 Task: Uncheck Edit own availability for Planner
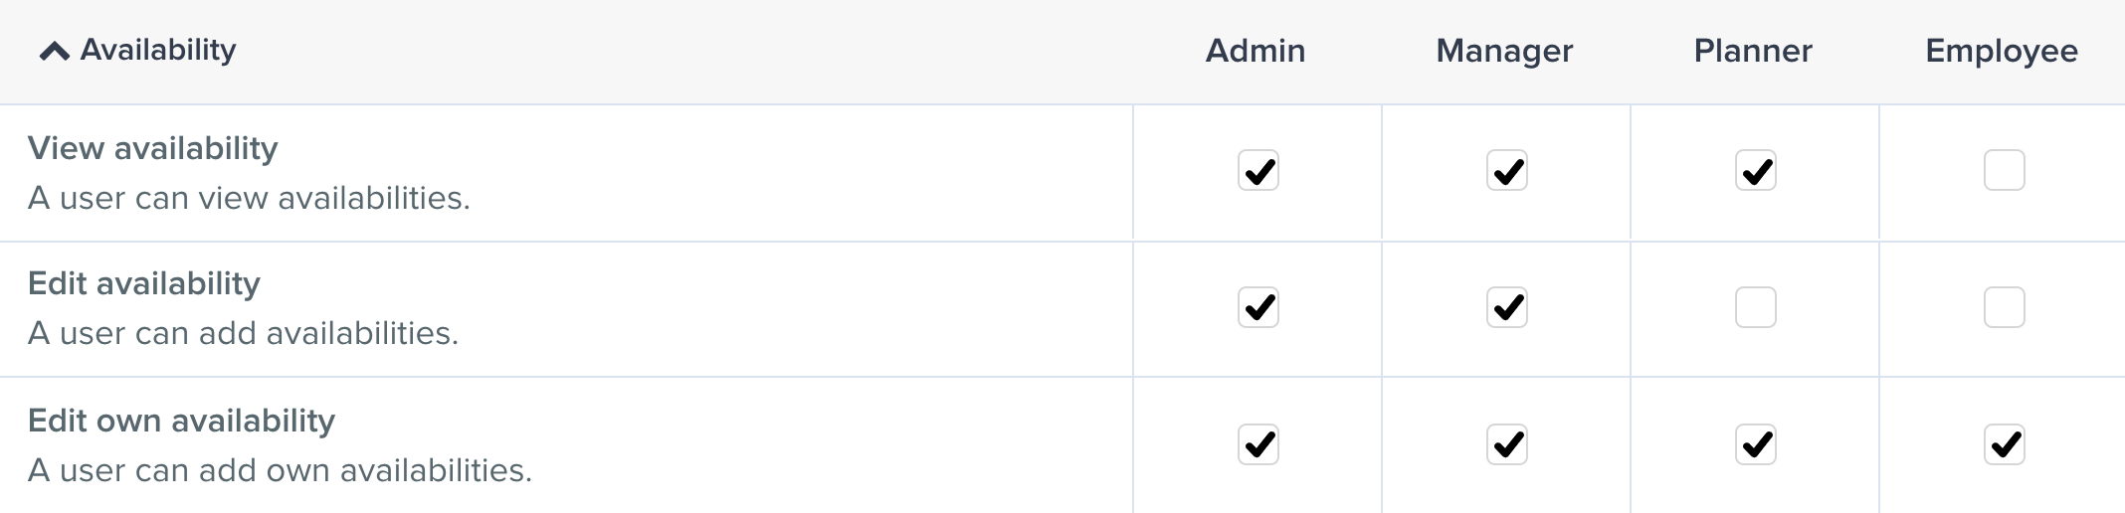click(1755, 444)
